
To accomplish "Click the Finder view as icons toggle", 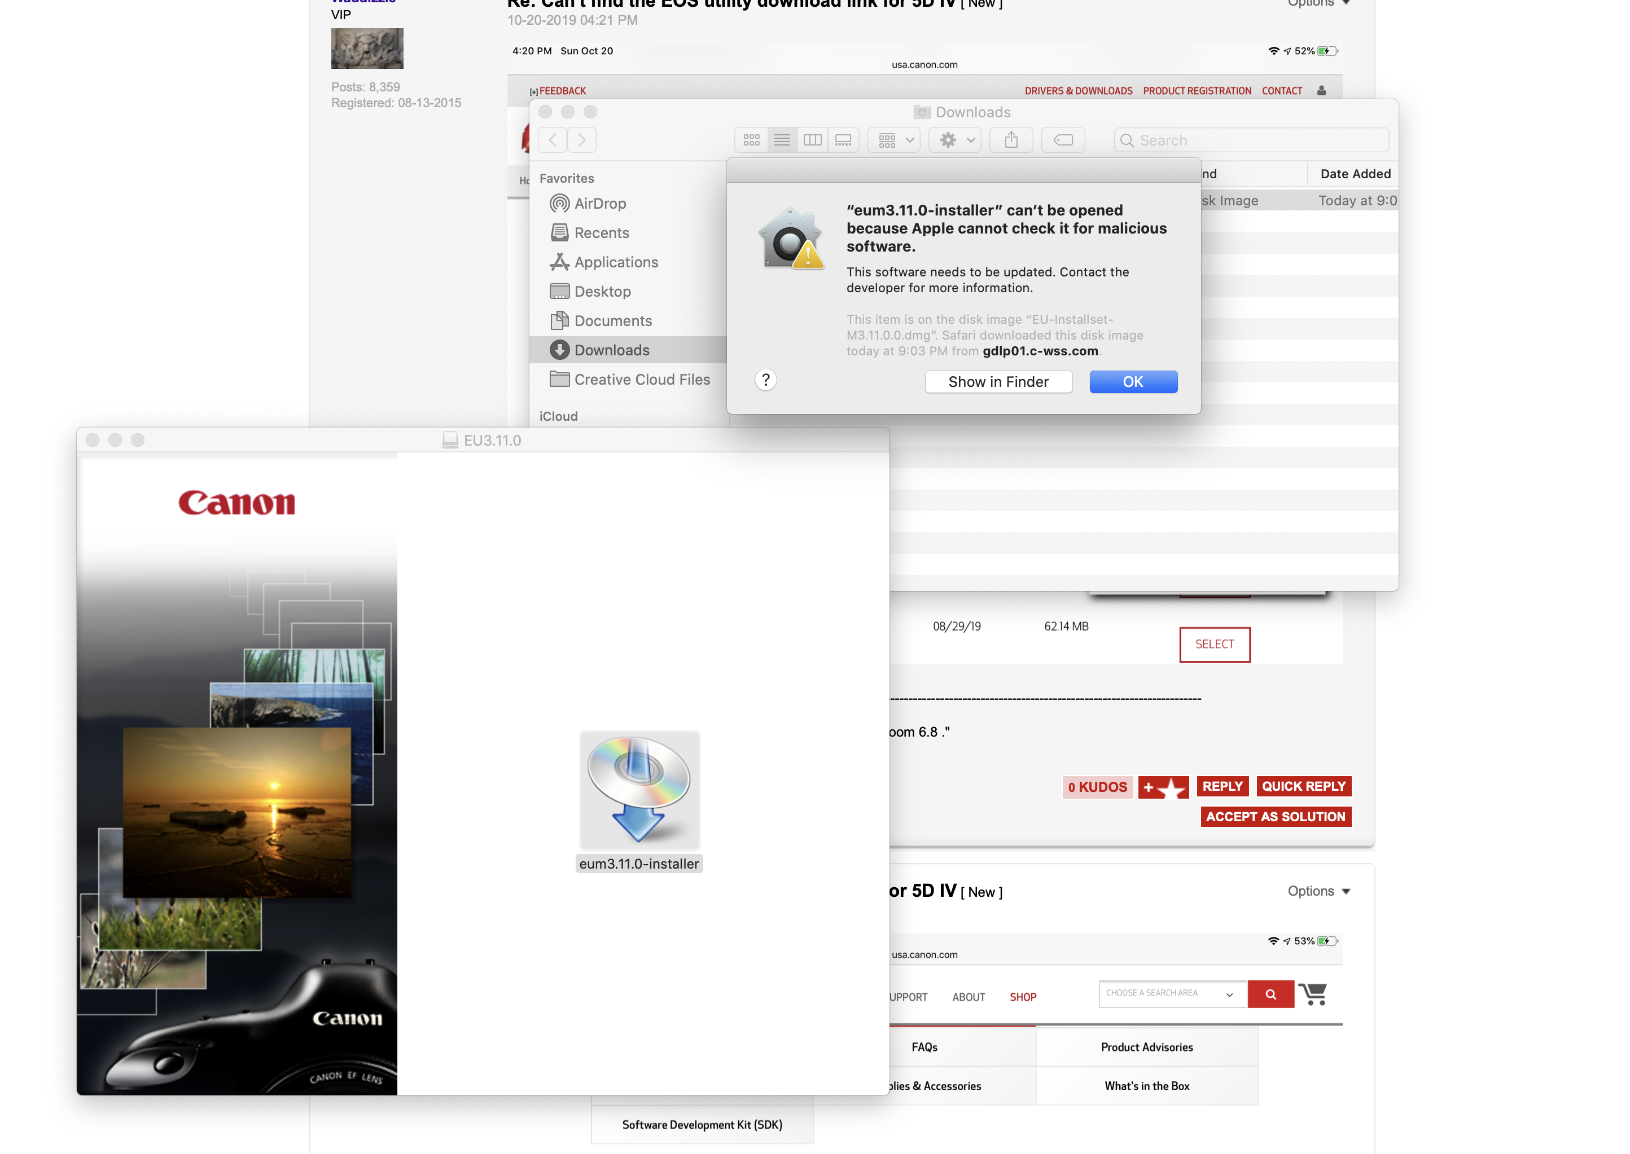I will [751, 139].
